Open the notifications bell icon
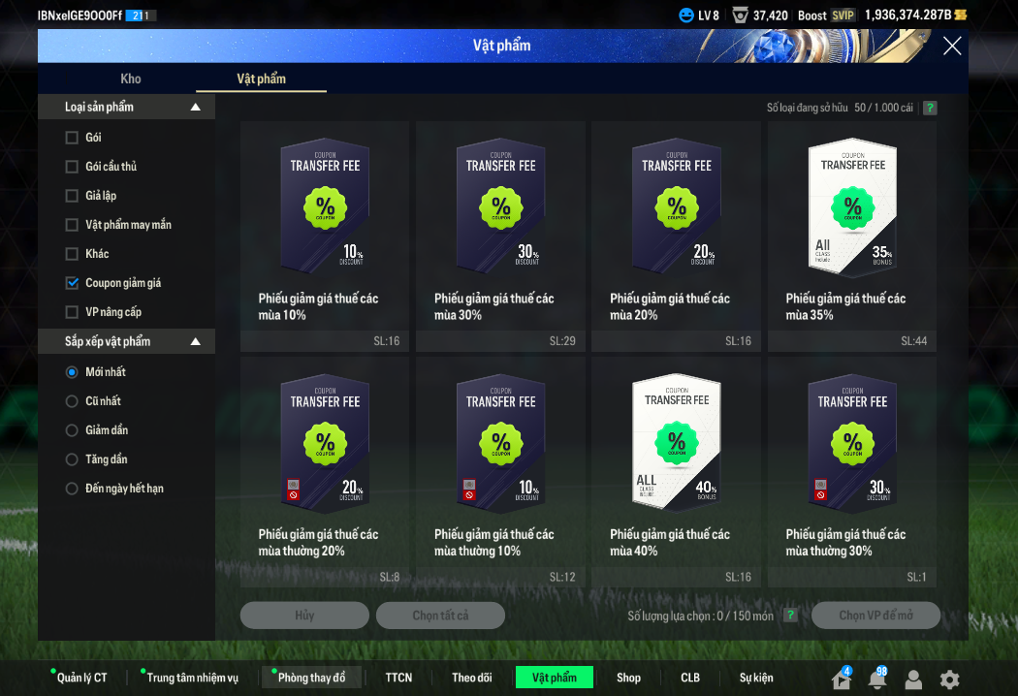1018x696 pixels. (x=876, y=680)
